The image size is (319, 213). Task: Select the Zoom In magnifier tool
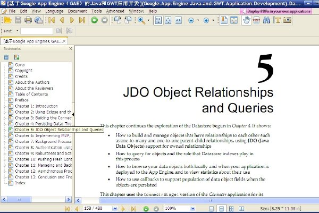pos(141,20)
